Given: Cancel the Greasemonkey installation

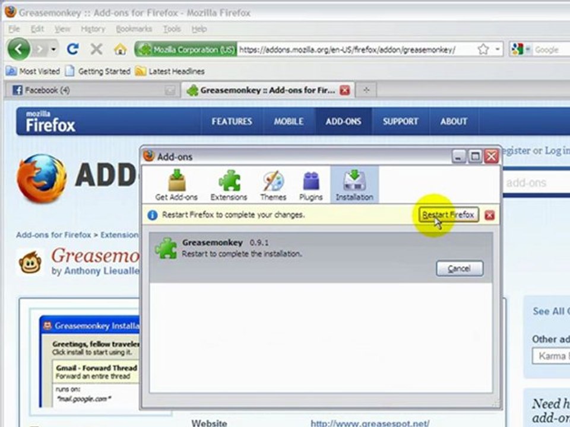Looking at the screenshot, I should coord(460,269).
